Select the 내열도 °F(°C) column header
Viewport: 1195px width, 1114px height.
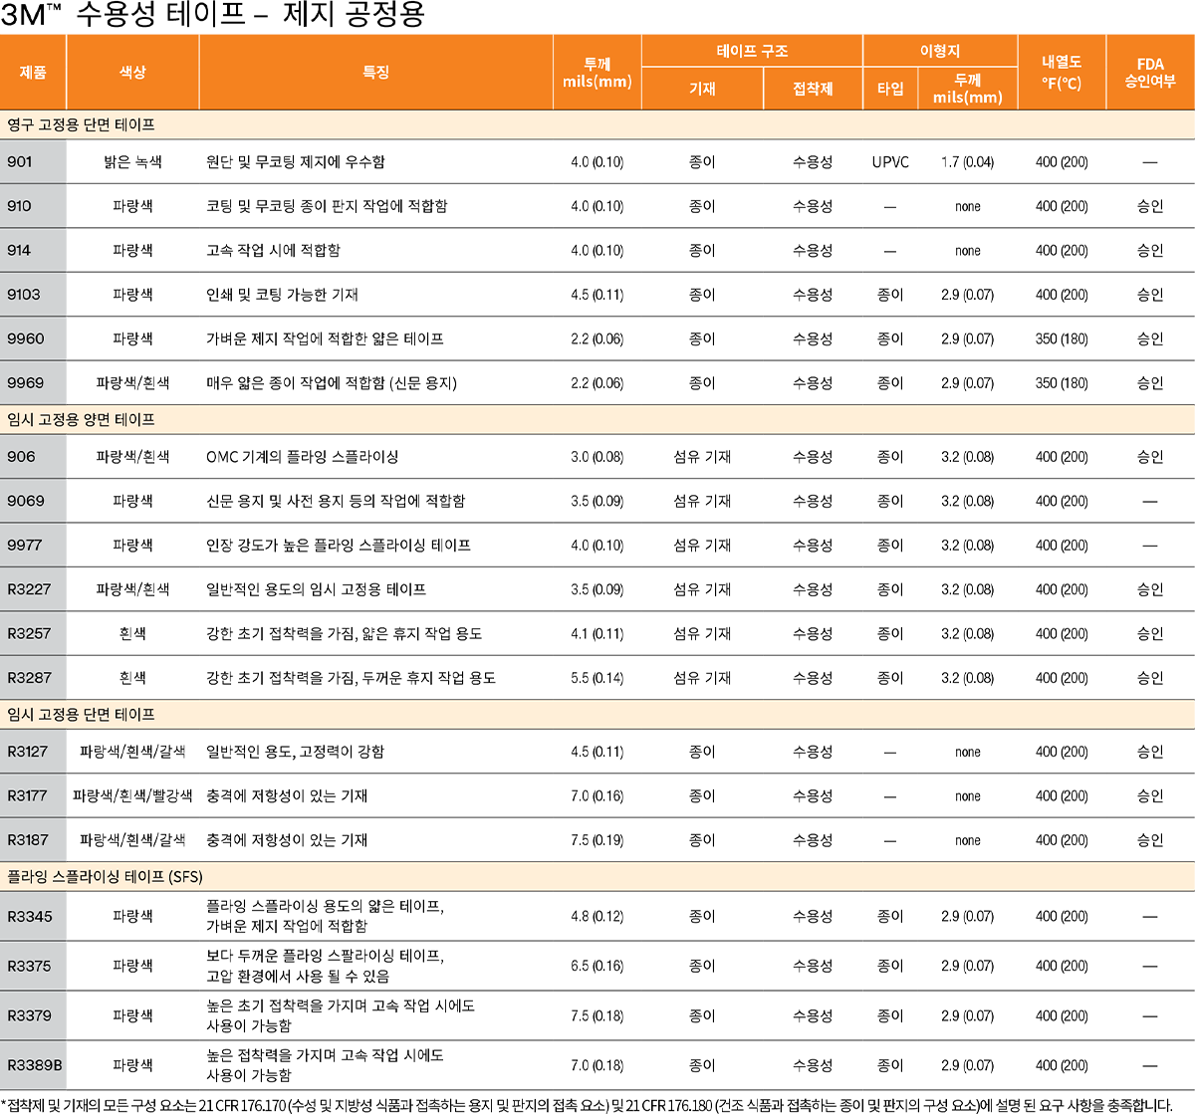click(1062, 73)
